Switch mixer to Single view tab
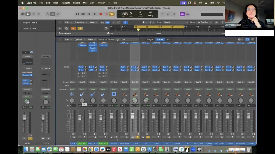Image resolution: width=275 pixels, height=154 pixels. [x=150, y=39]
